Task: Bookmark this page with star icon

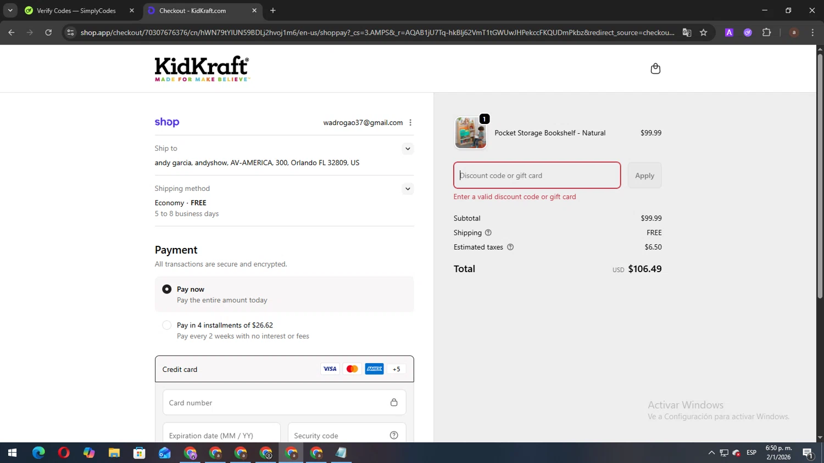Action: pos(703,32)
